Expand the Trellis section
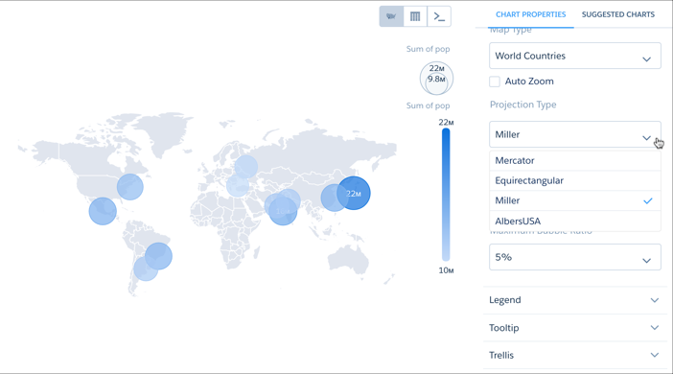This screenshot has height=374, width=673. pos(574,355)
